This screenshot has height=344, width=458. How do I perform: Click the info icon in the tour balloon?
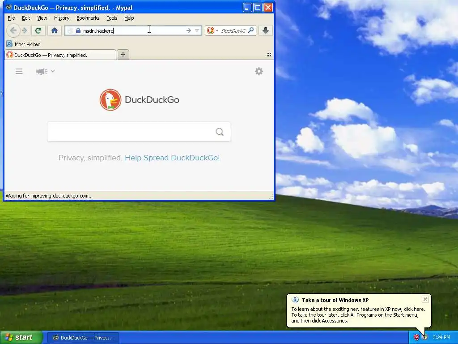(295, 300)
